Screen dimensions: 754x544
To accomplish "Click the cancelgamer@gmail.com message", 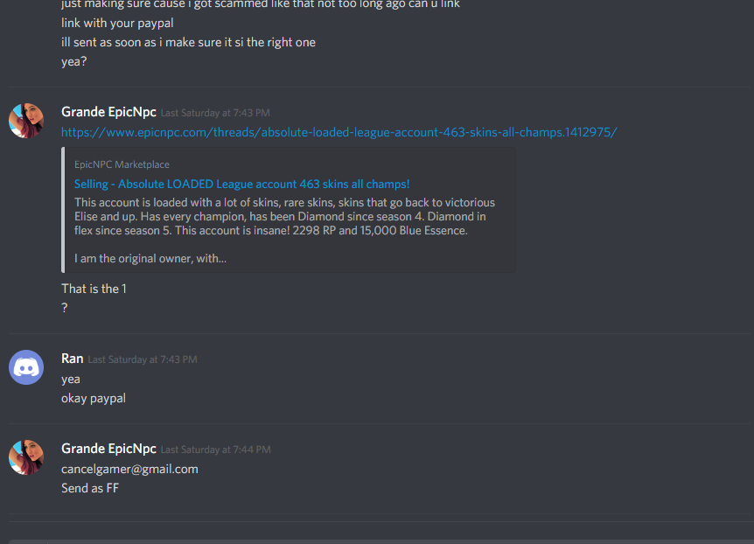I will (x=129, y=469).
